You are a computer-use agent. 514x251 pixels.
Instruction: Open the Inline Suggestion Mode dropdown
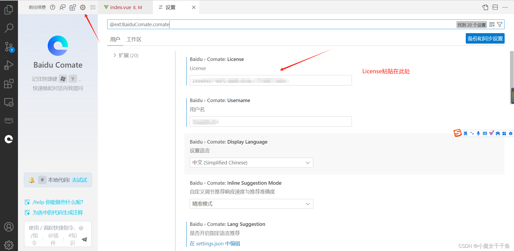[x=251, y=204]
